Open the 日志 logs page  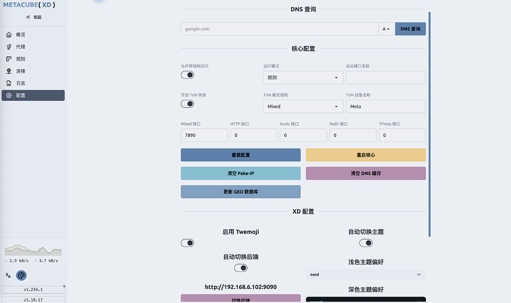click(x=33, y=83)
